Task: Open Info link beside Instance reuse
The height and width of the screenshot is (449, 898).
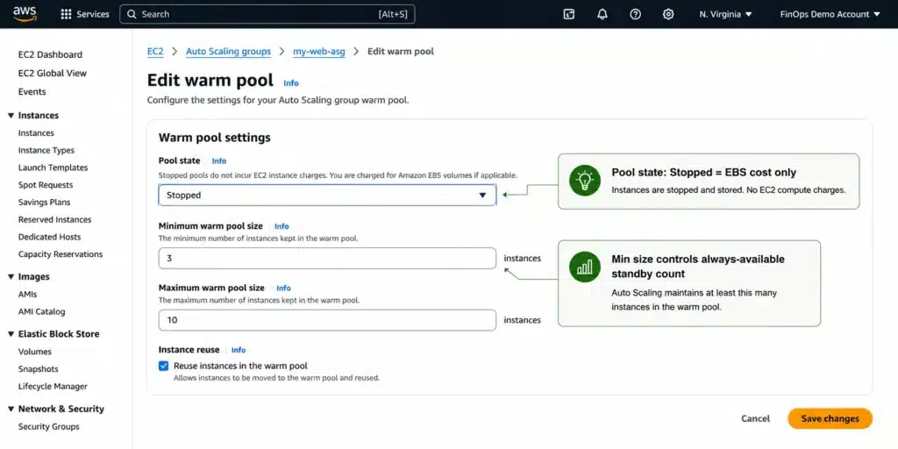Action: (x=239, y=350)
